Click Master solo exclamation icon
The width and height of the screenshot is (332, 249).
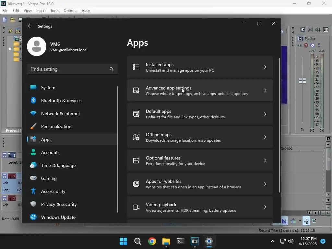coord(319,45)
